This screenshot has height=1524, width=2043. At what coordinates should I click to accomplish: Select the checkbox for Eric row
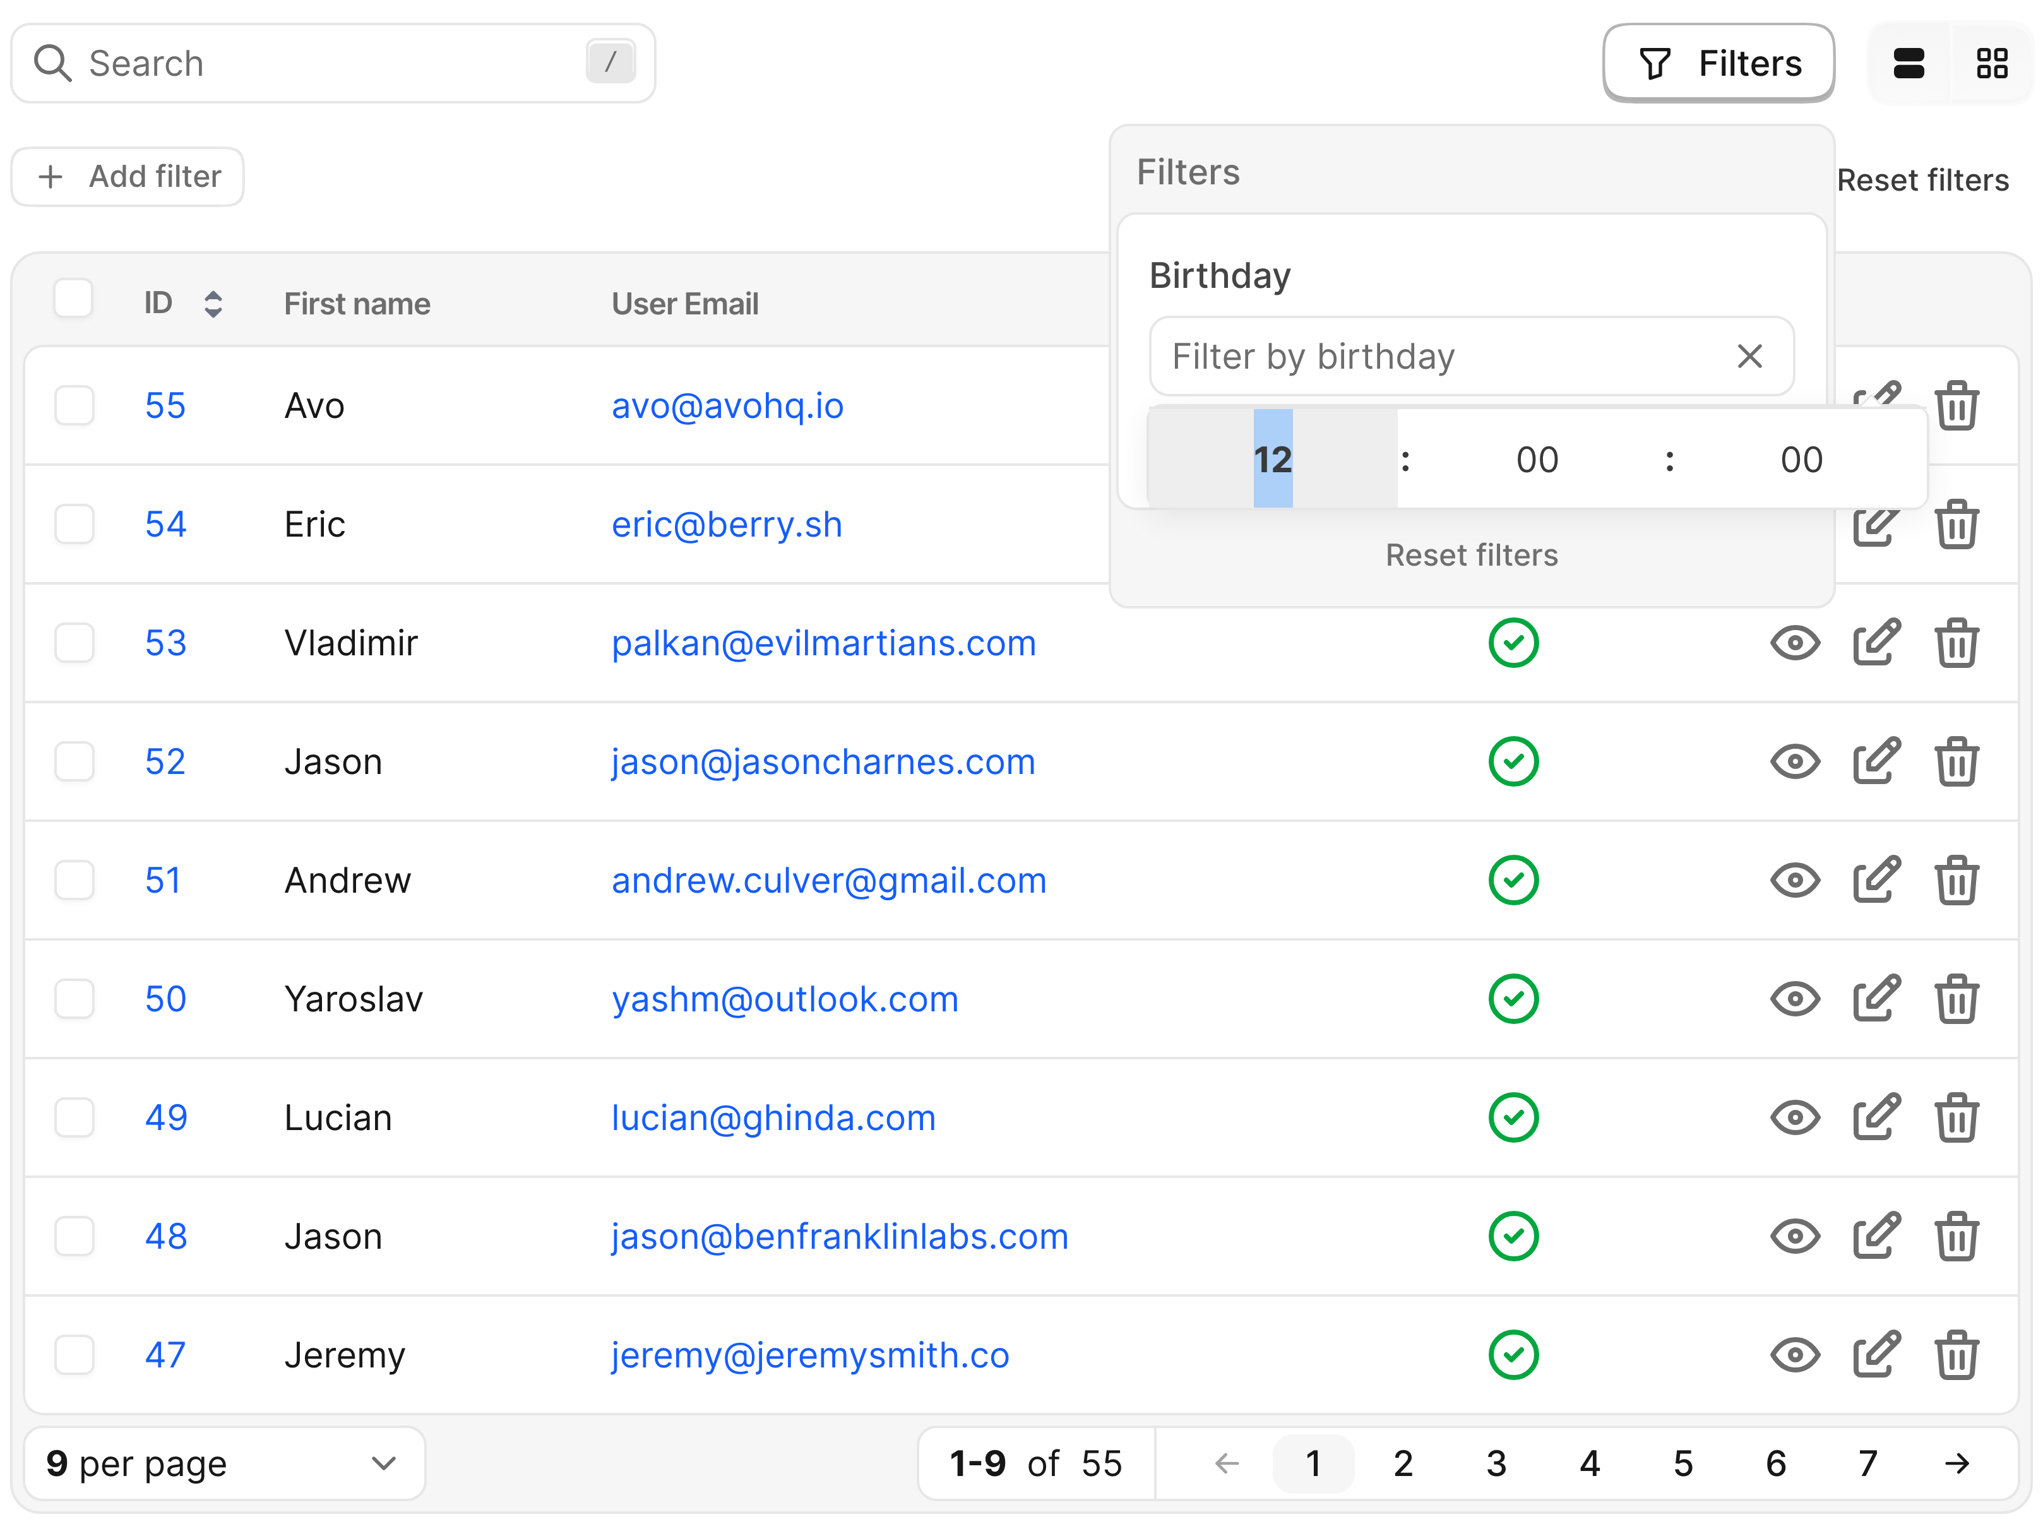[74, 524]
